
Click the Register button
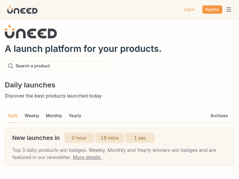212,10
